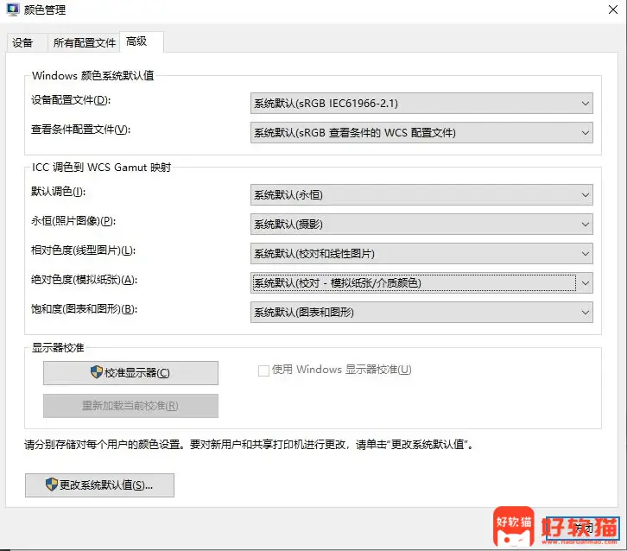The image size is (627, 551).
Task: Click the 相对色度(线型图片)(L): label
Action: tap(84, 250)
